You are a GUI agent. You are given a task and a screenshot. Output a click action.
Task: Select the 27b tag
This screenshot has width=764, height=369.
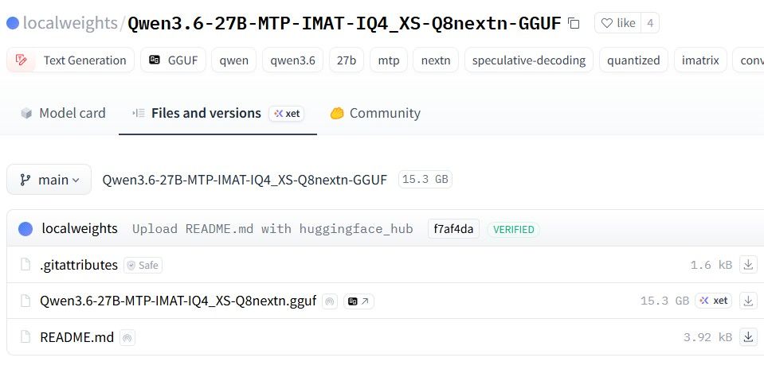click(x=347, y=60)
